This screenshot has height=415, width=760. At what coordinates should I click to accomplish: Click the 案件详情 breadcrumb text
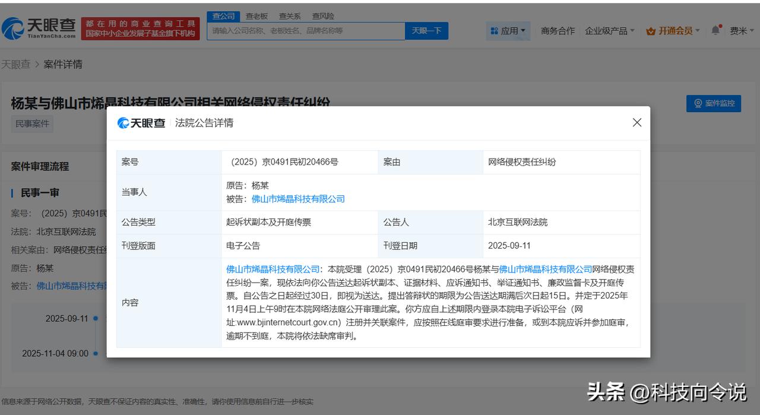coord(63,64)
